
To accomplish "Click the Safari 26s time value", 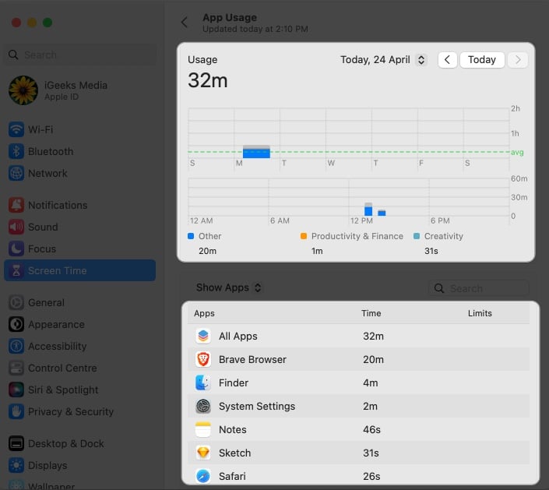I will pos(371,476).
